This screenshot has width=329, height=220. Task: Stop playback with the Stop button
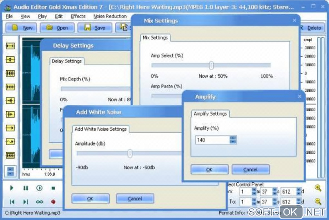[x=53, y=188]
